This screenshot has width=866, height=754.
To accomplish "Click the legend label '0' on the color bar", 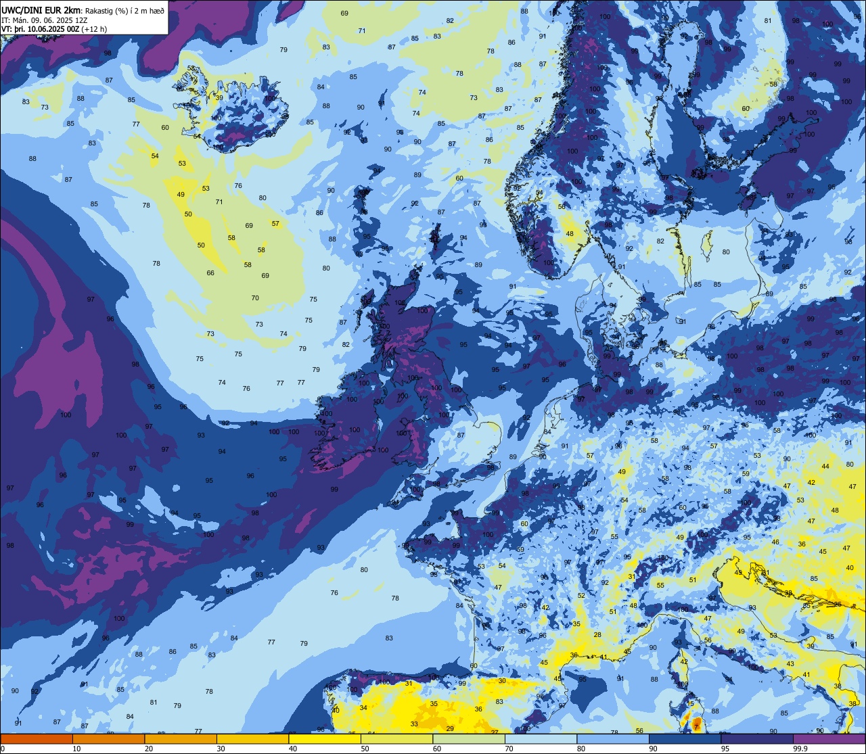I will 3,749.
